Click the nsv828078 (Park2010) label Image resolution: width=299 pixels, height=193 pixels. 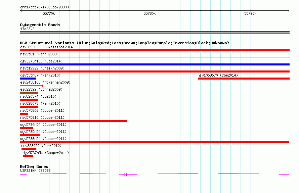(x=40, y=103)
